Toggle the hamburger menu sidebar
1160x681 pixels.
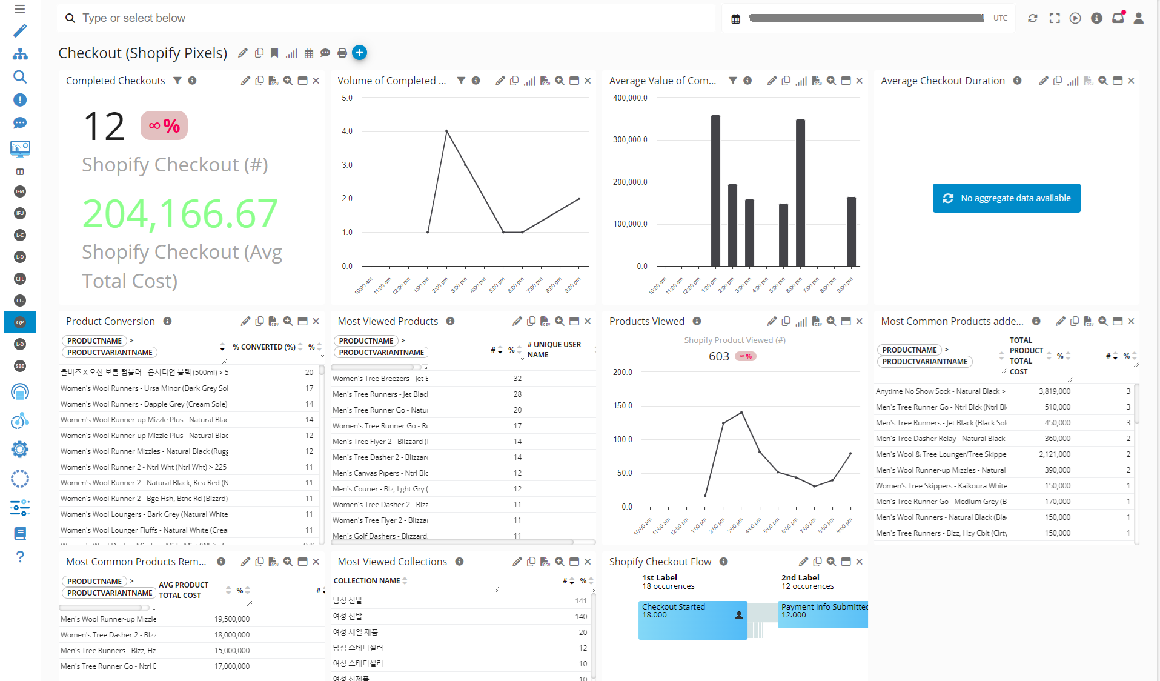pyautogui.click(x=20, y=9)
